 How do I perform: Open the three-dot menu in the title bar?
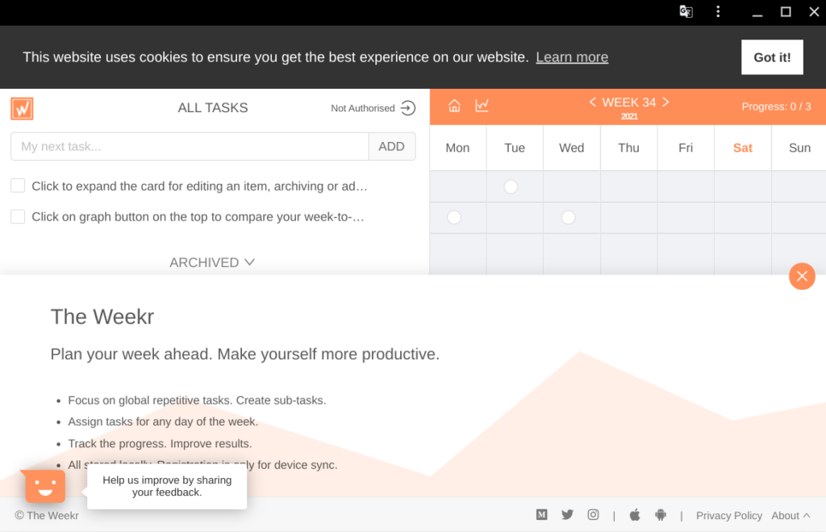point(718,11)
